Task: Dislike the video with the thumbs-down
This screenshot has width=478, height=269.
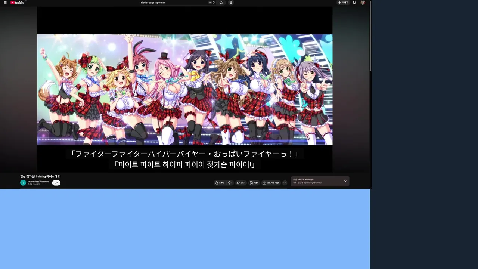Action: [x=230, y=183]
